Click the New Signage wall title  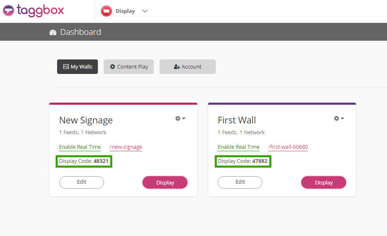pyautogui.click(x=86, y=120)
